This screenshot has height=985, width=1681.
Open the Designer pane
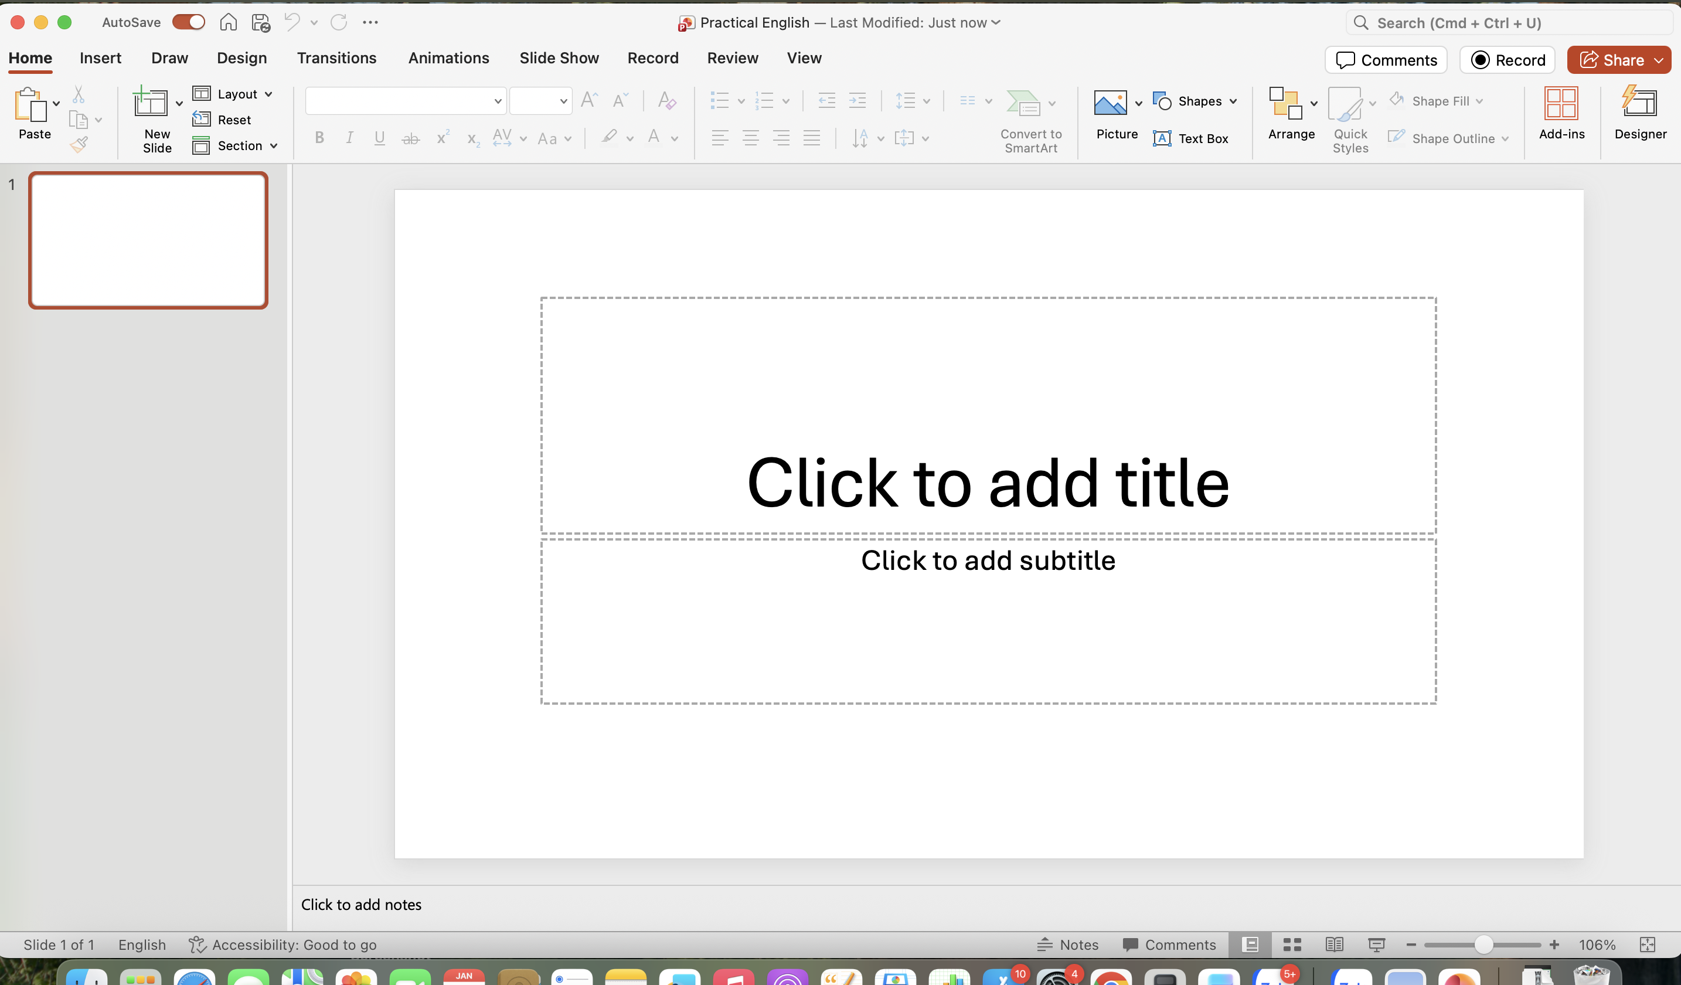pyautogui.click(x=1641, y=113)
